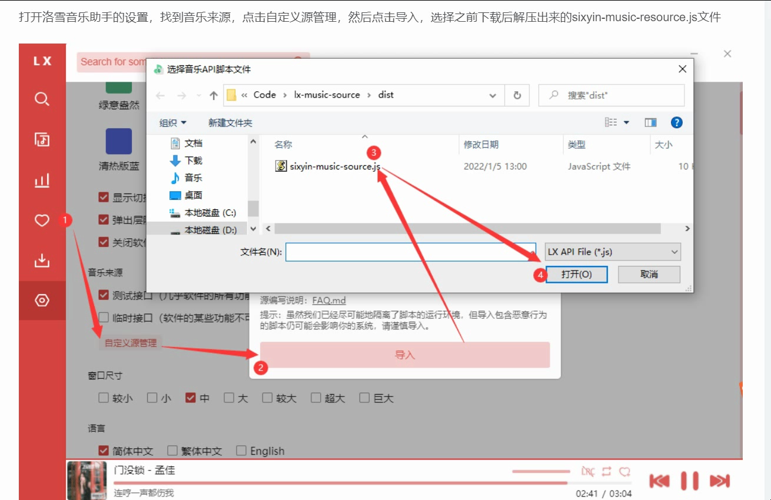Toggle the 临时接口 checkbox
This screenshot has height=500, width=771.
104,317
